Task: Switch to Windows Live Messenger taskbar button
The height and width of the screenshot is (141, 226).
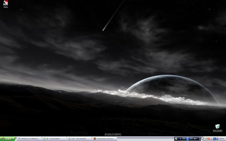Action: coord(29,139)
